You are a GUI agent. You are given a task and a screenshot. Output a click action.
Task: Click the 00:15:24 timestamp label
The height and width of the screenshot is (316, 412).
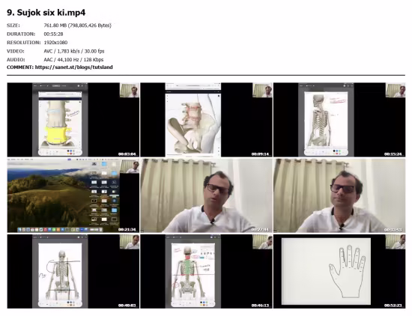pos(393,154)
